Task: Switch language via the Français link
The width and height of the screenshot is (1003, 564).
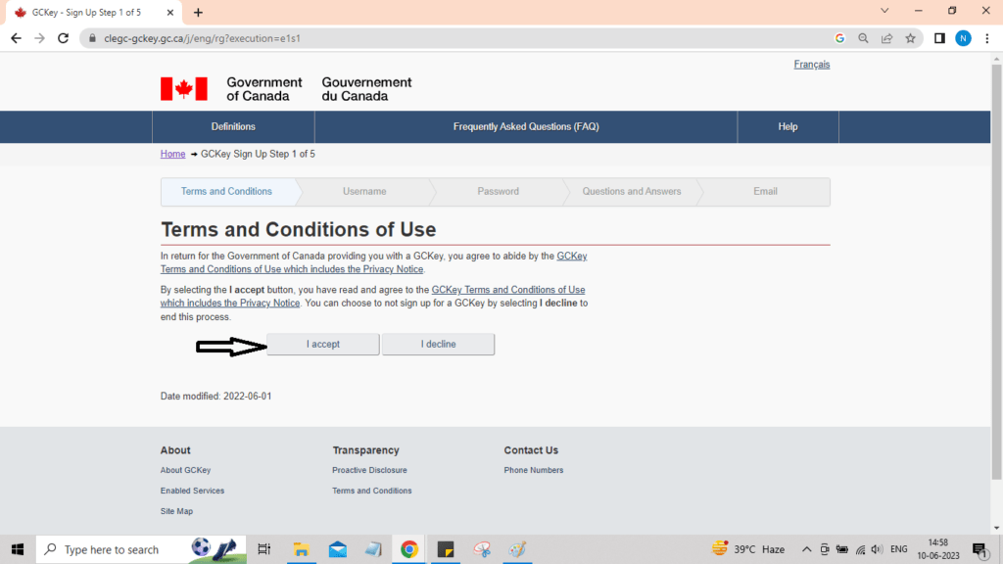Action: coord(811,65)
